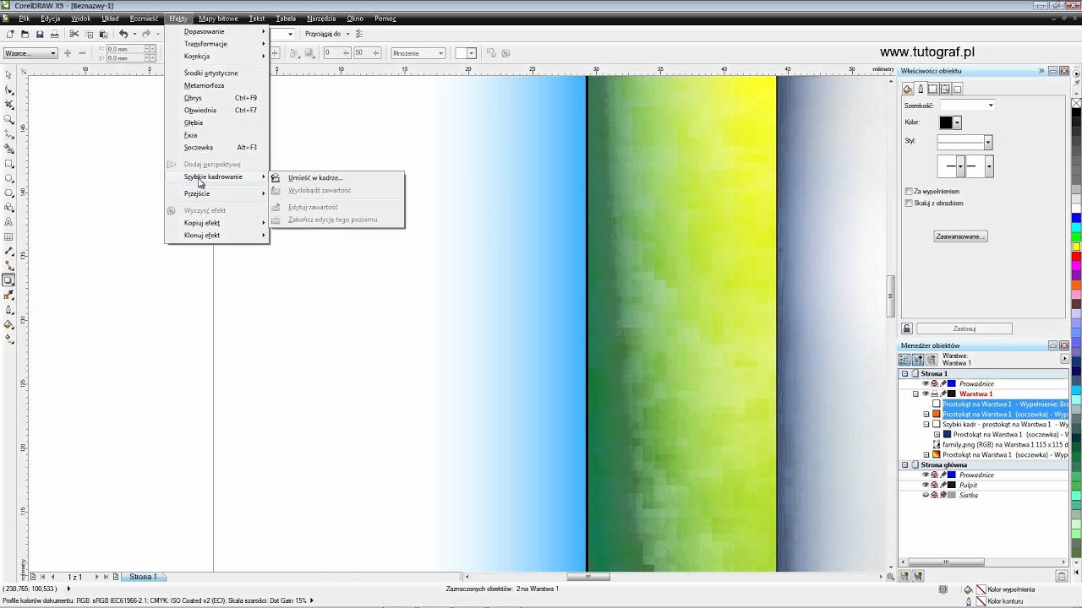Click Show object properties icon in Menedżer obiektów

pos(904,359)
